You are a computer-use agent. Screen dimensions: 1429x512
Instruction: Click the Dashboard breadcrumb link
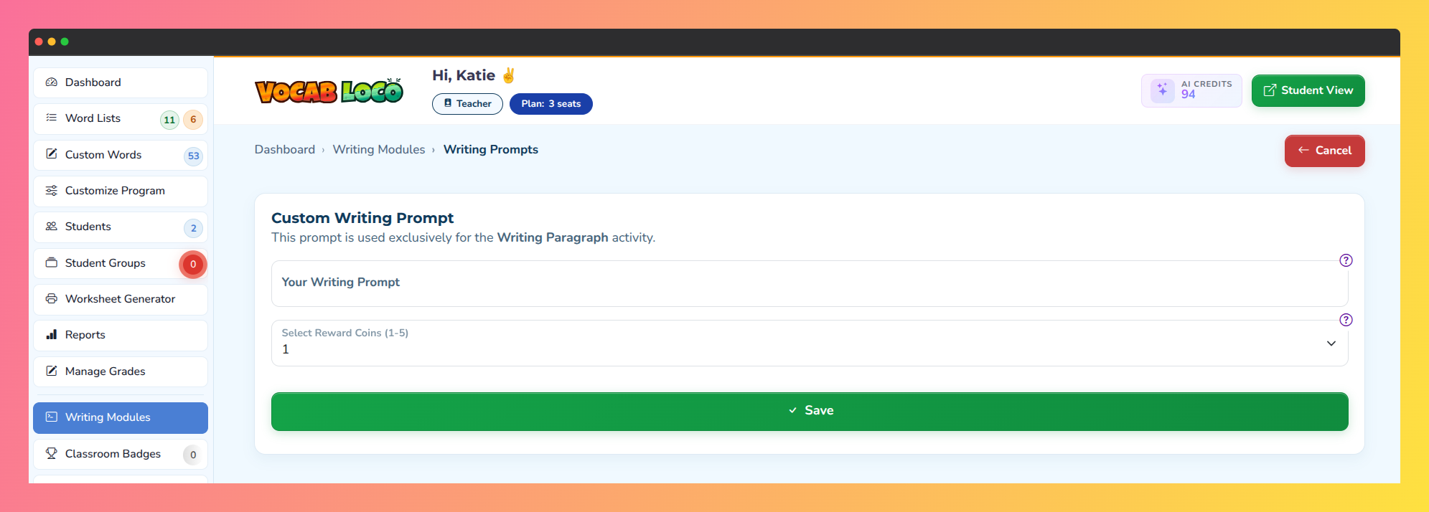285,150
